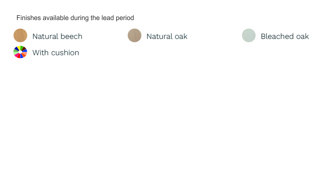Image resolution: width=330 pixels, height=188 pixels.
Task: Select the Natural beech wood swatch
Action: [20, 35]
